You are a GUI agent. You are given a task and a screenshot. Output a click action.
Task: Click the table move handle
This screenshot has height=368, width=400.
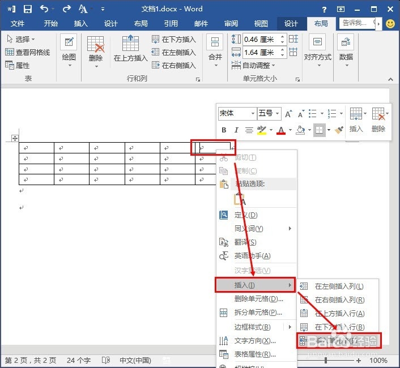[15, 138]
